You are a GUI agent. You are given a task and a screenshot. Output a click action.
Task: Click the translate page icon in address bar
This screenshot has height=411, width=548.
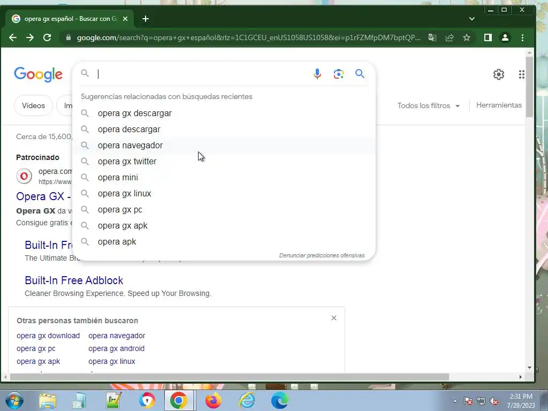point(432,38)
